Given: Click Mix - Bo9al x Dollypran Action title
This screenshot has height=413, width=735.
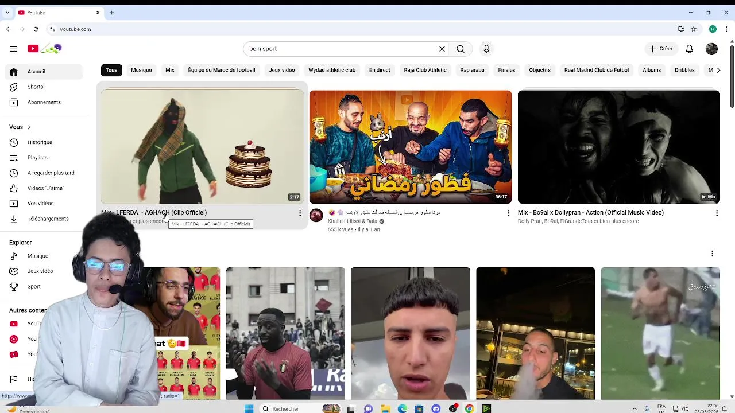Looking at the screenshot, I should coord(591,212).
